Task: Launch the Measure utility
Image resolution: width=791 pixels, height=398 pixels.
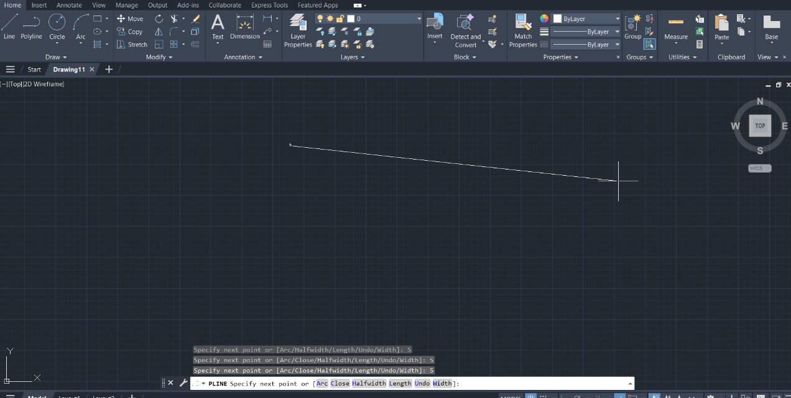Action: pyautogui.click(x=675, y=27)
